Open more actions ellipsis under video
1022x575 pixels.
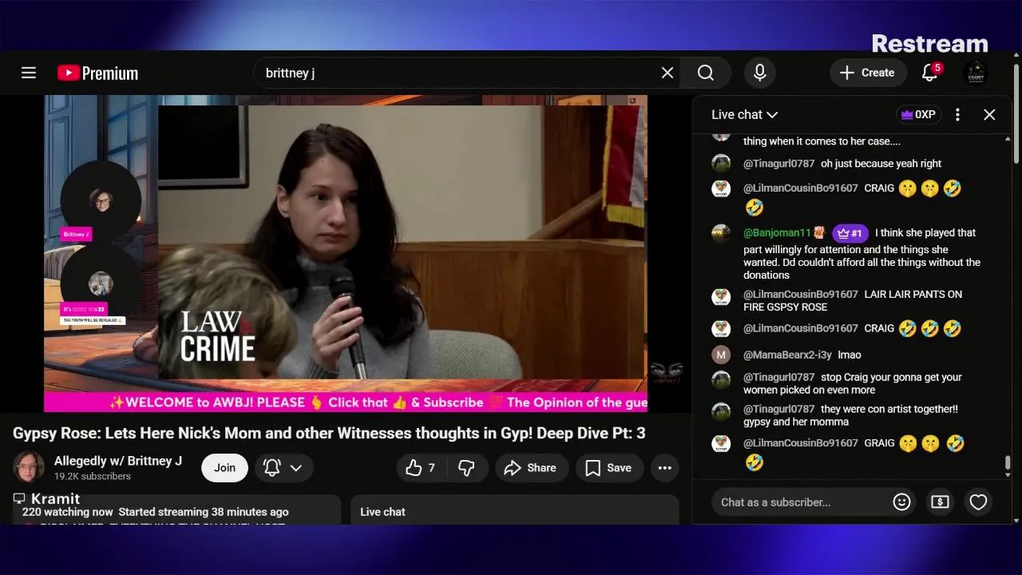[664, 468]
